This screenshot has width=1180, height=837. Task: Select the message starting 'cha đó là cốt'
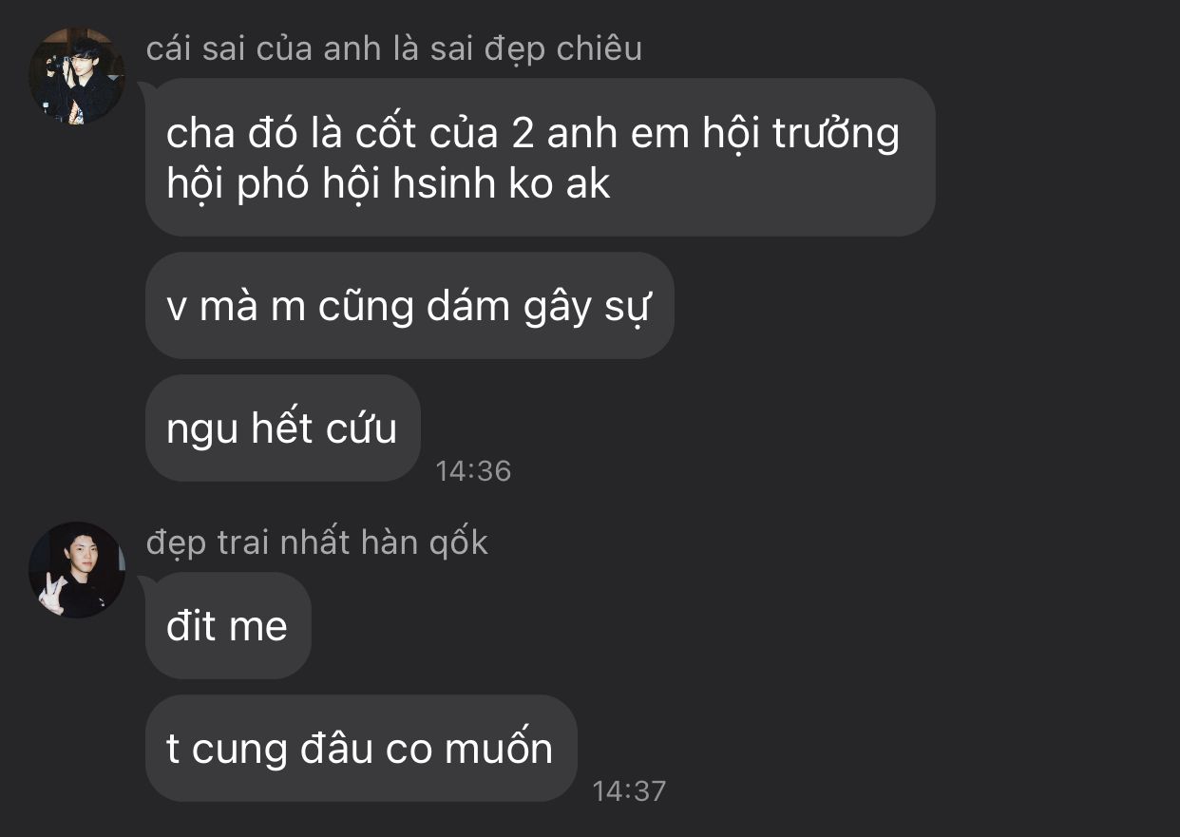tap(540, 157)
